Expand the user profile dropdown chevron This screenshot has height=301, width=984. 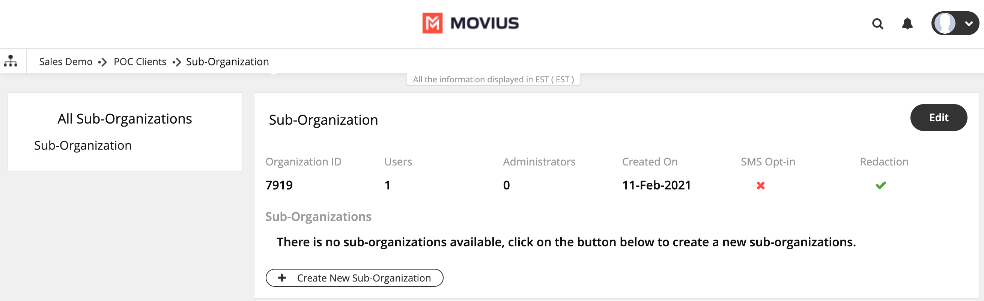click(x=969, y=24)
